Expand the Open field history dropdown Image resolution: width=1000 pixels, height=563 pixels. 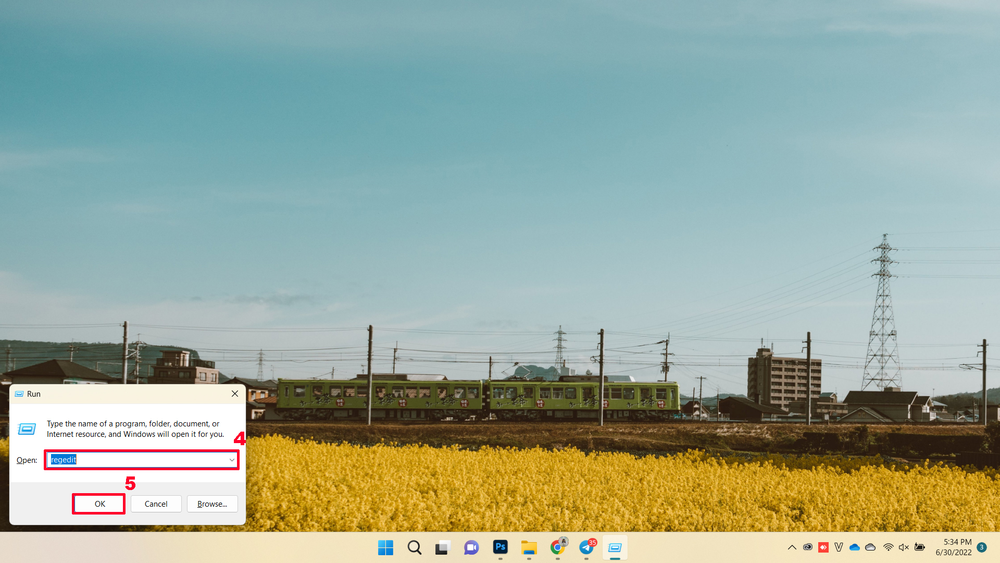(x=232, y=460)
